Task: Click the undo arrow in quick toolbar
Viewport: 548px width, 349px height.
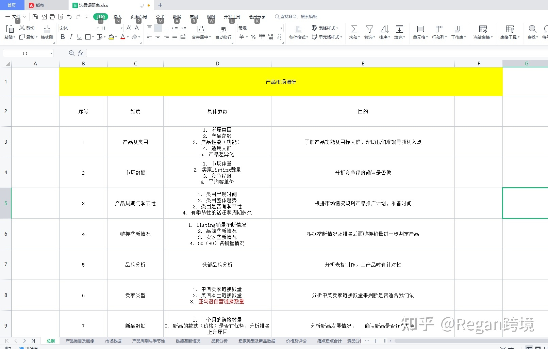Action: pos(69,17)
